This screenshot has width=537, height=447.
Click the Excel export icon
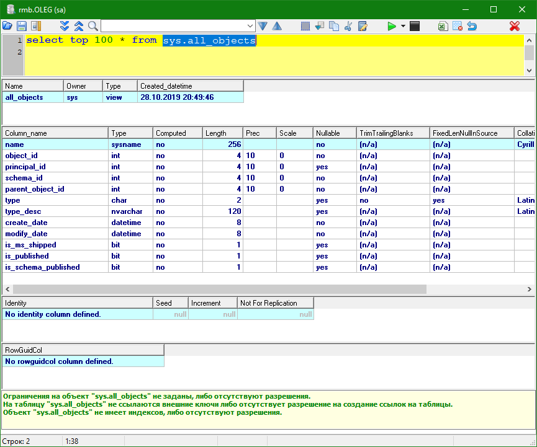tap(443, 26)
